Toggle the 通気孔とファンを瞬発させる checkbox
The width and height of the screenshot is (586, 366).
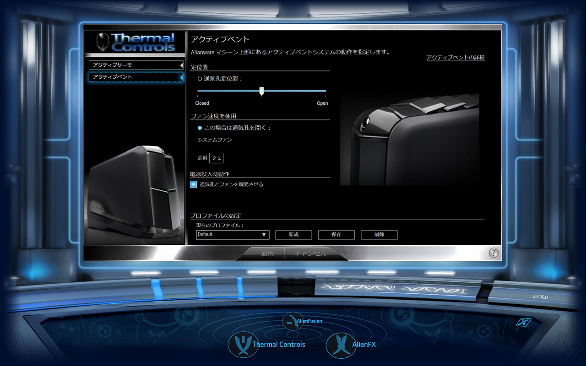pos(194,184)
